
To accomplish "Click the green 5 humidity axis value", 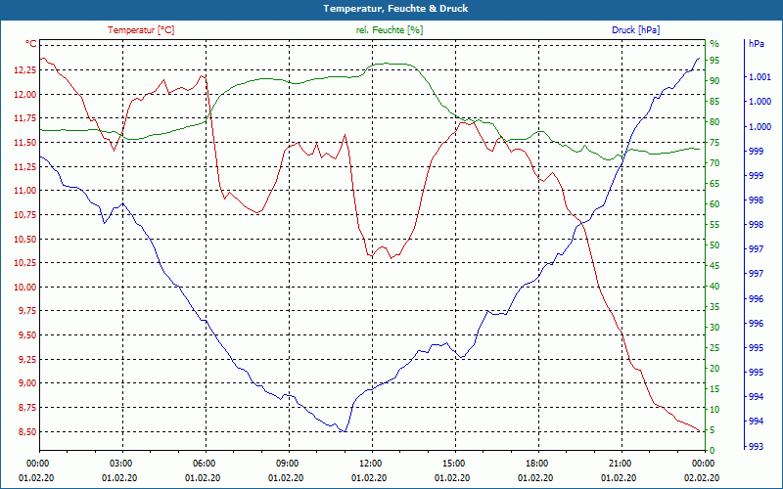I will click(x=713, y=430).
